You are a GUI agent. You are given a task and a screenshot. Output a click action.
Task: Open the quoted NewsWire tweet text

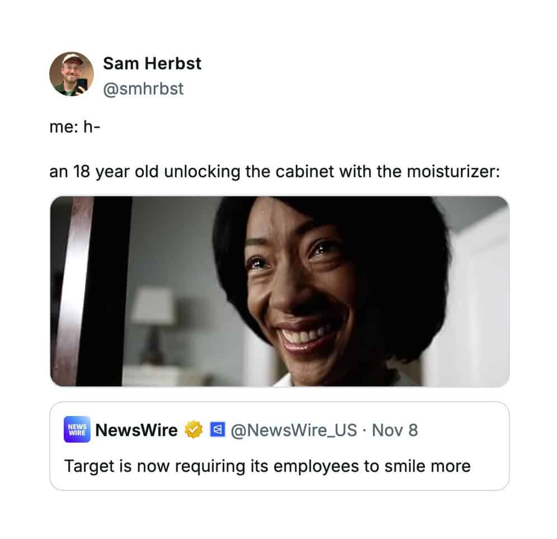(x=267, y=466)
